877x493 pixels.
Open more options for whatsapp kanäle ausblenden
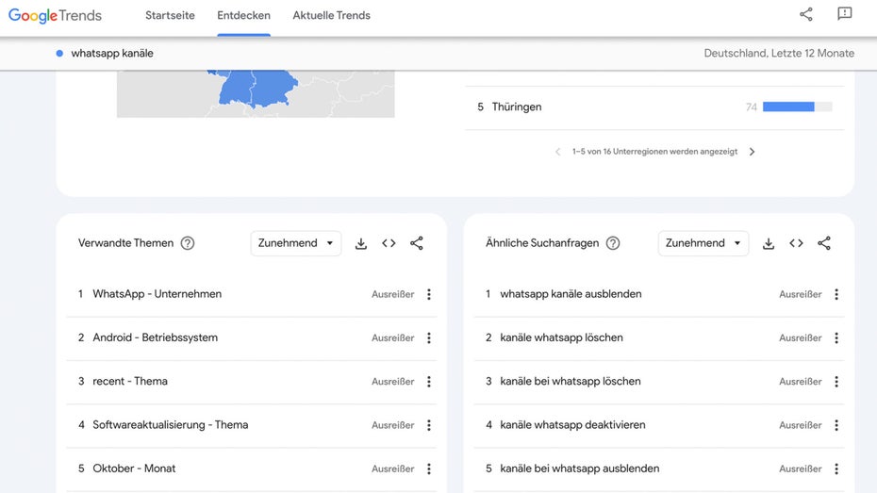click(x=836, y=294)
